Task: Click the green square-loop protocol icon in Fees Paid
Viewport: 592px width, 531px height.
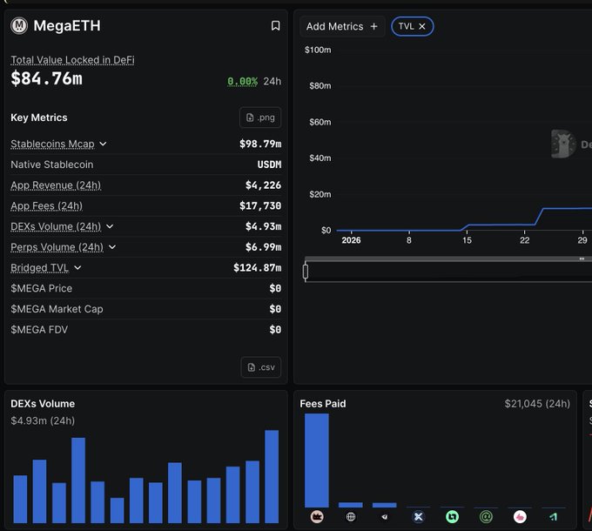Action: point(453,517)
